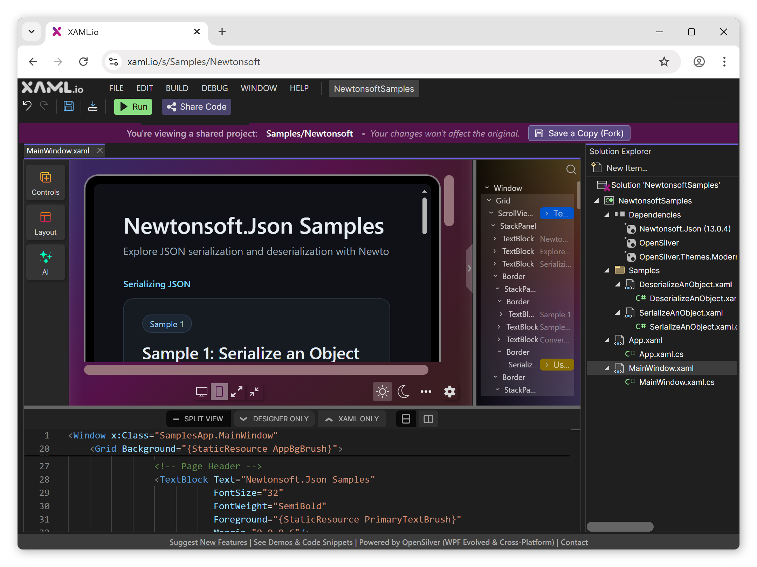
Task: Open the AI panel in left sidebar
Action: [45, 262]
